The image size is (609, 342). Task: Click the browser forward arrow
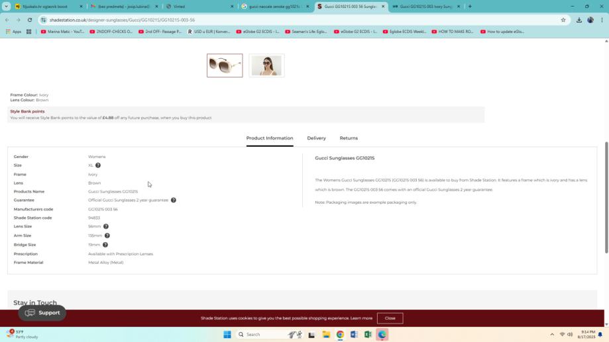coord(18,20)
